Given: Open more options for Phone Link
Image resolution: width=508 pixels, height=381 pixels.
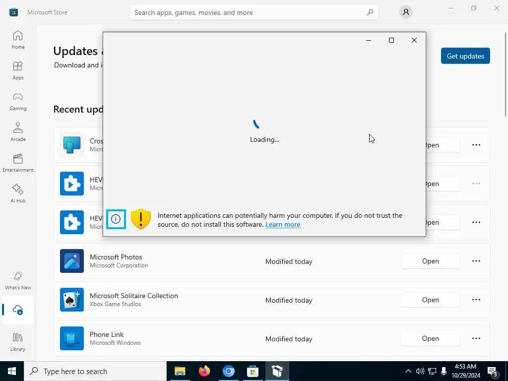Looking at the screenshot, I should click(x=476, y=338).
